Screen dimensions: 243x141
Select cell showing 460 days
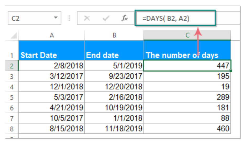tap(187, 129)
